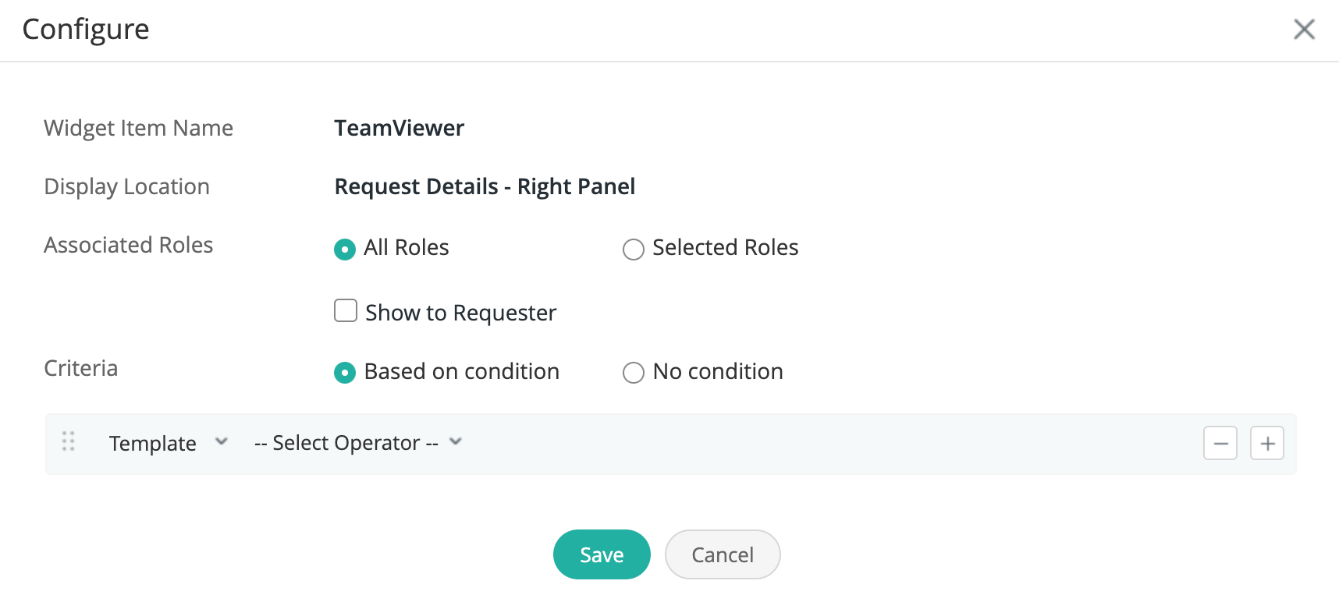Click the drag handle on the criteria row
Screen dimensions: 1339x602
tap(69, 442)
